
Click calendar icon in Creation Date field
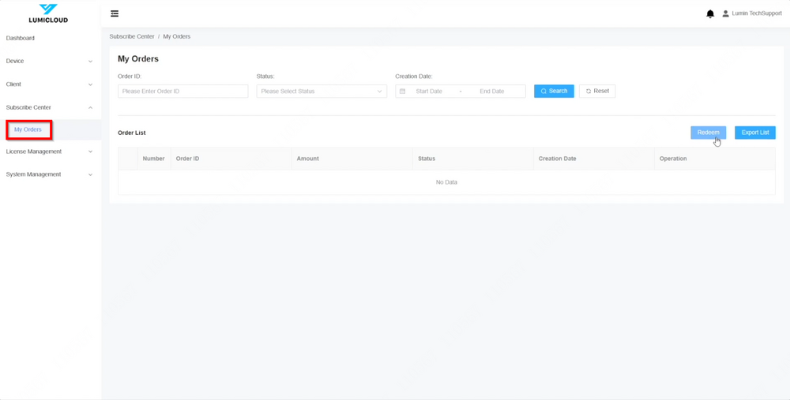tap(402, 92)
